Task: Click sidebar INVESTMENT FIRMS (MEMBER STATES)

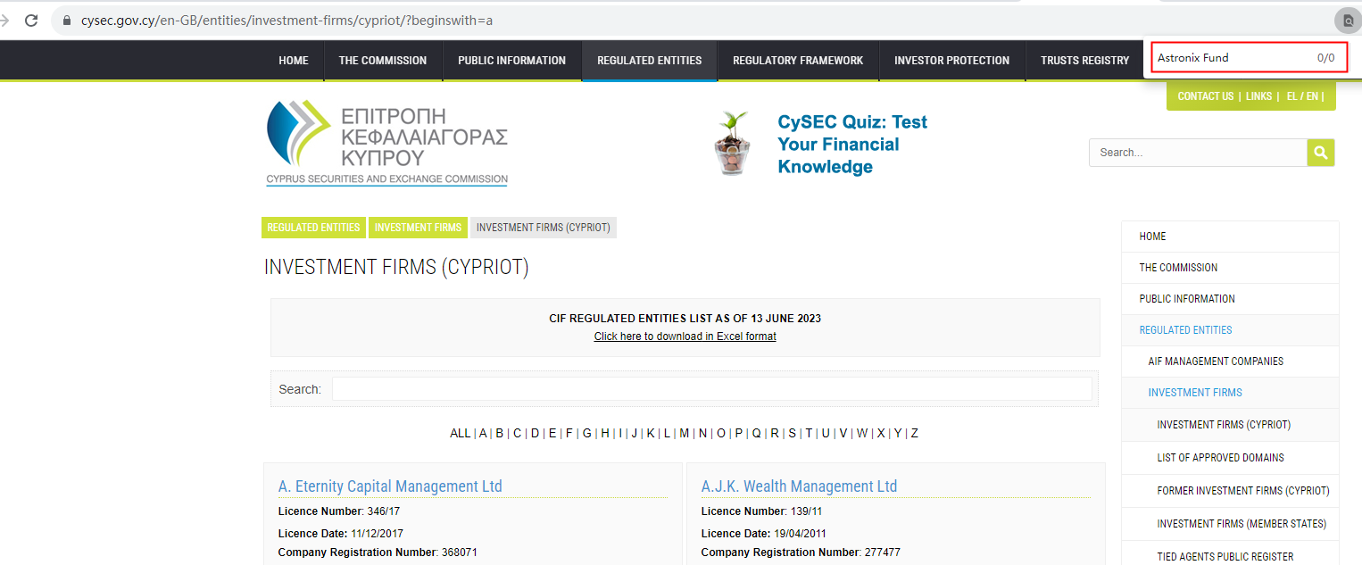Action: pos(1230,524)
